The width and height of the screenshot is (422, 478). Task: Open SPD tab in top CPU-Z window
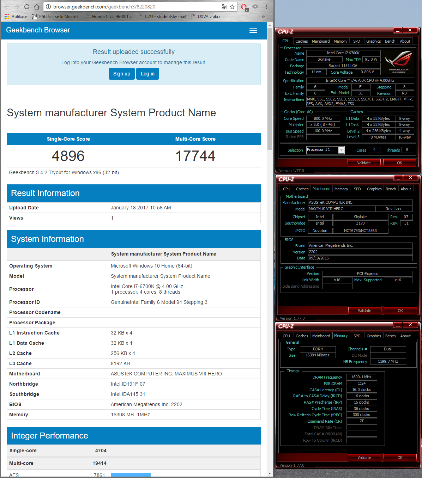pos(357,41)
